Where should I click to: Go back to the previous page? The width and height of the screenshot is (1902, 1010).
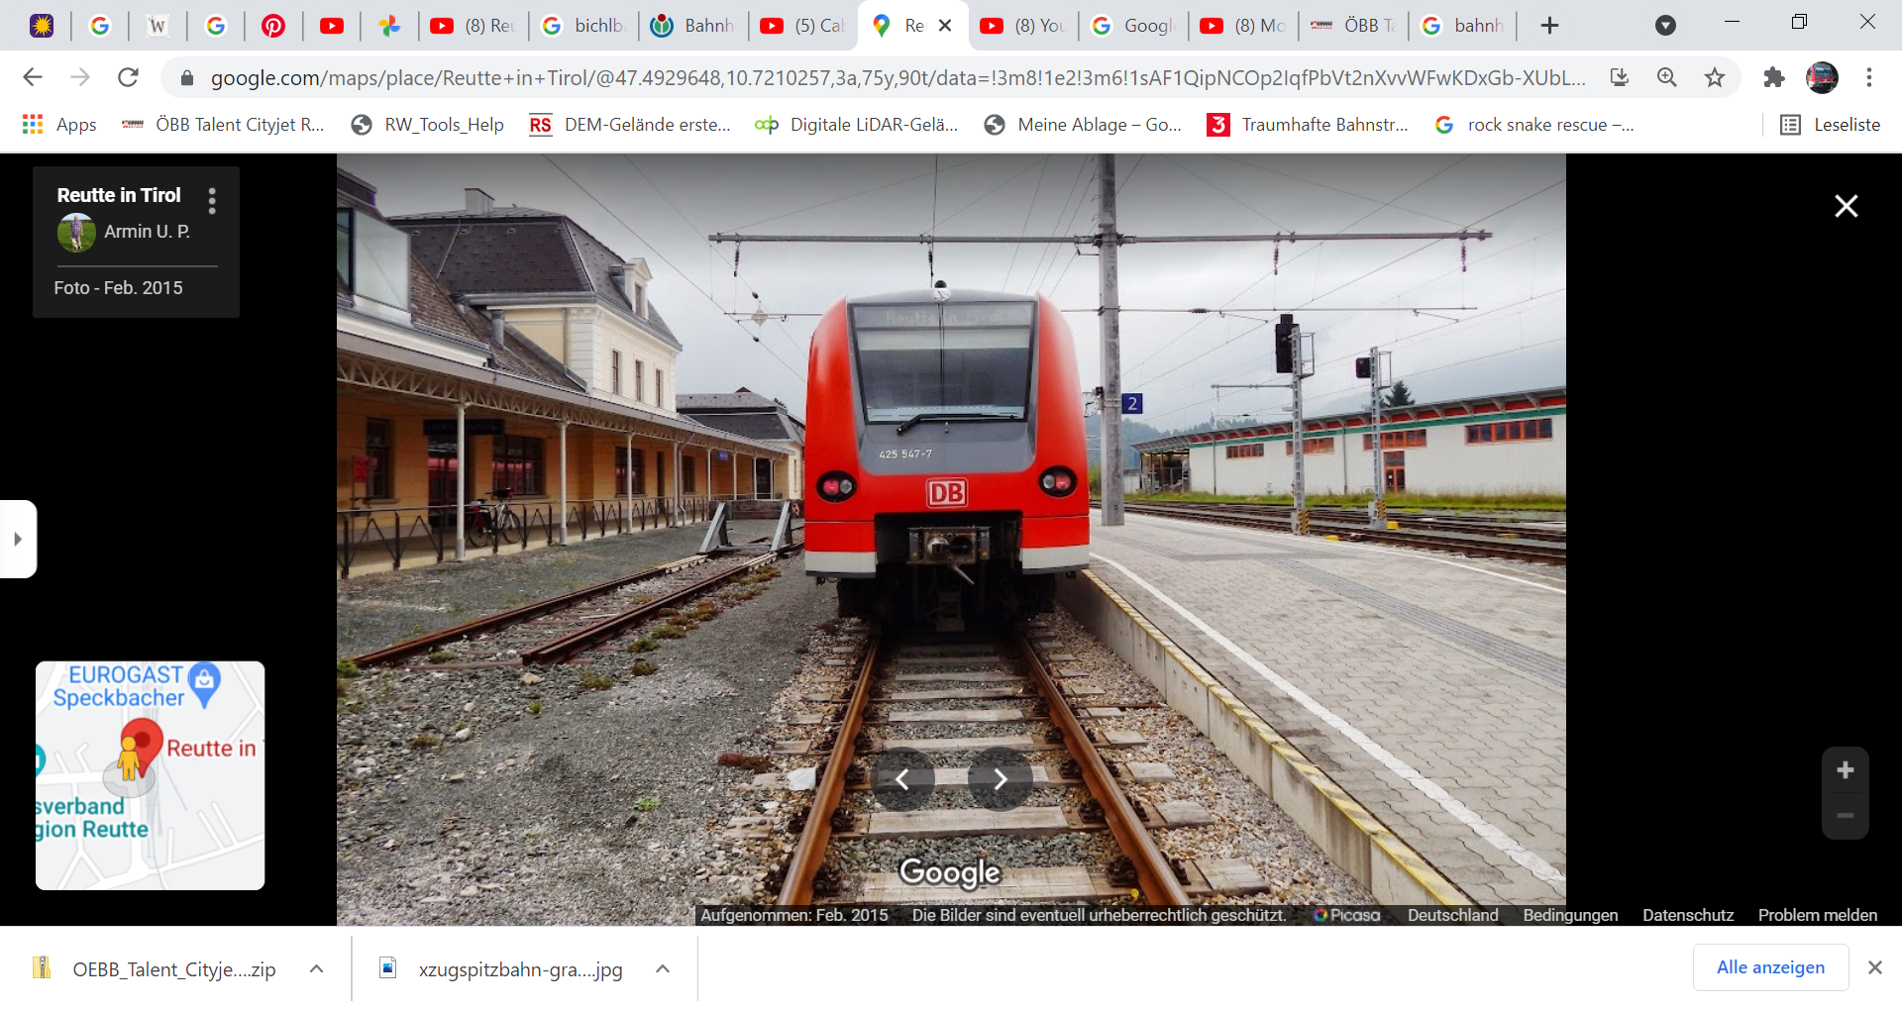tap(33, 77)
